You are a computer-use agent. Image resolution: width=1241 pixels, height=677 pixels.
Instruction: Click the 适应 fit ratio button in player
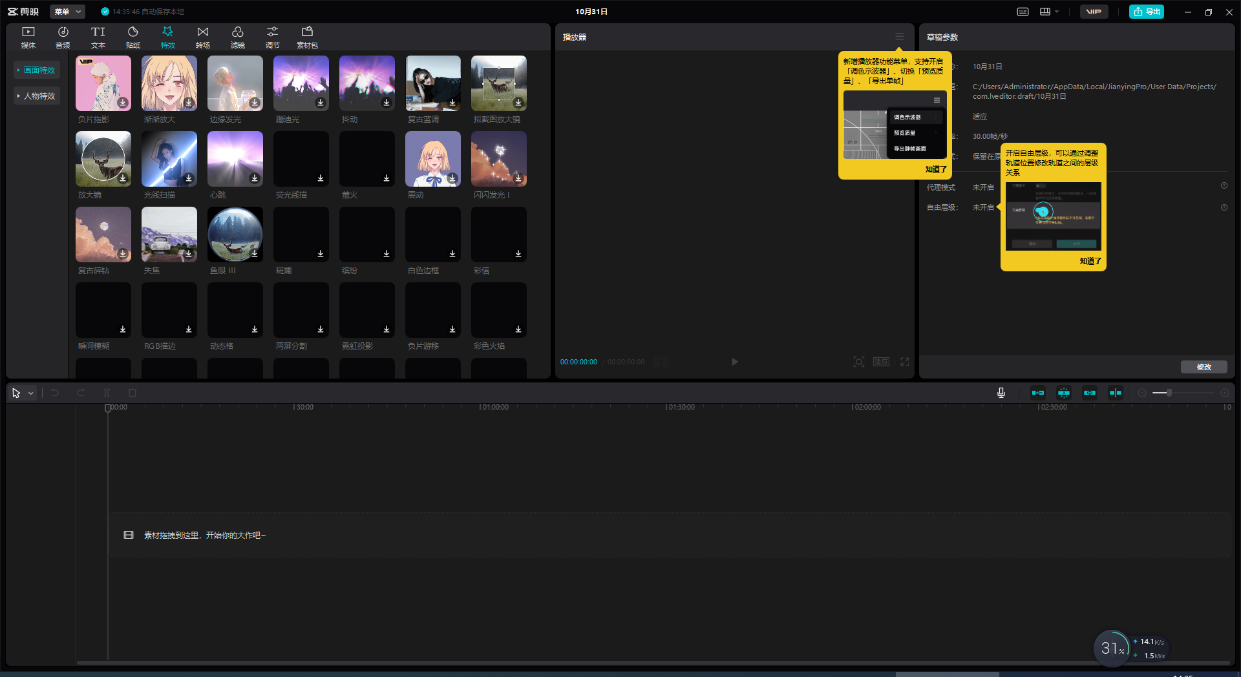(x=882, y=362)
